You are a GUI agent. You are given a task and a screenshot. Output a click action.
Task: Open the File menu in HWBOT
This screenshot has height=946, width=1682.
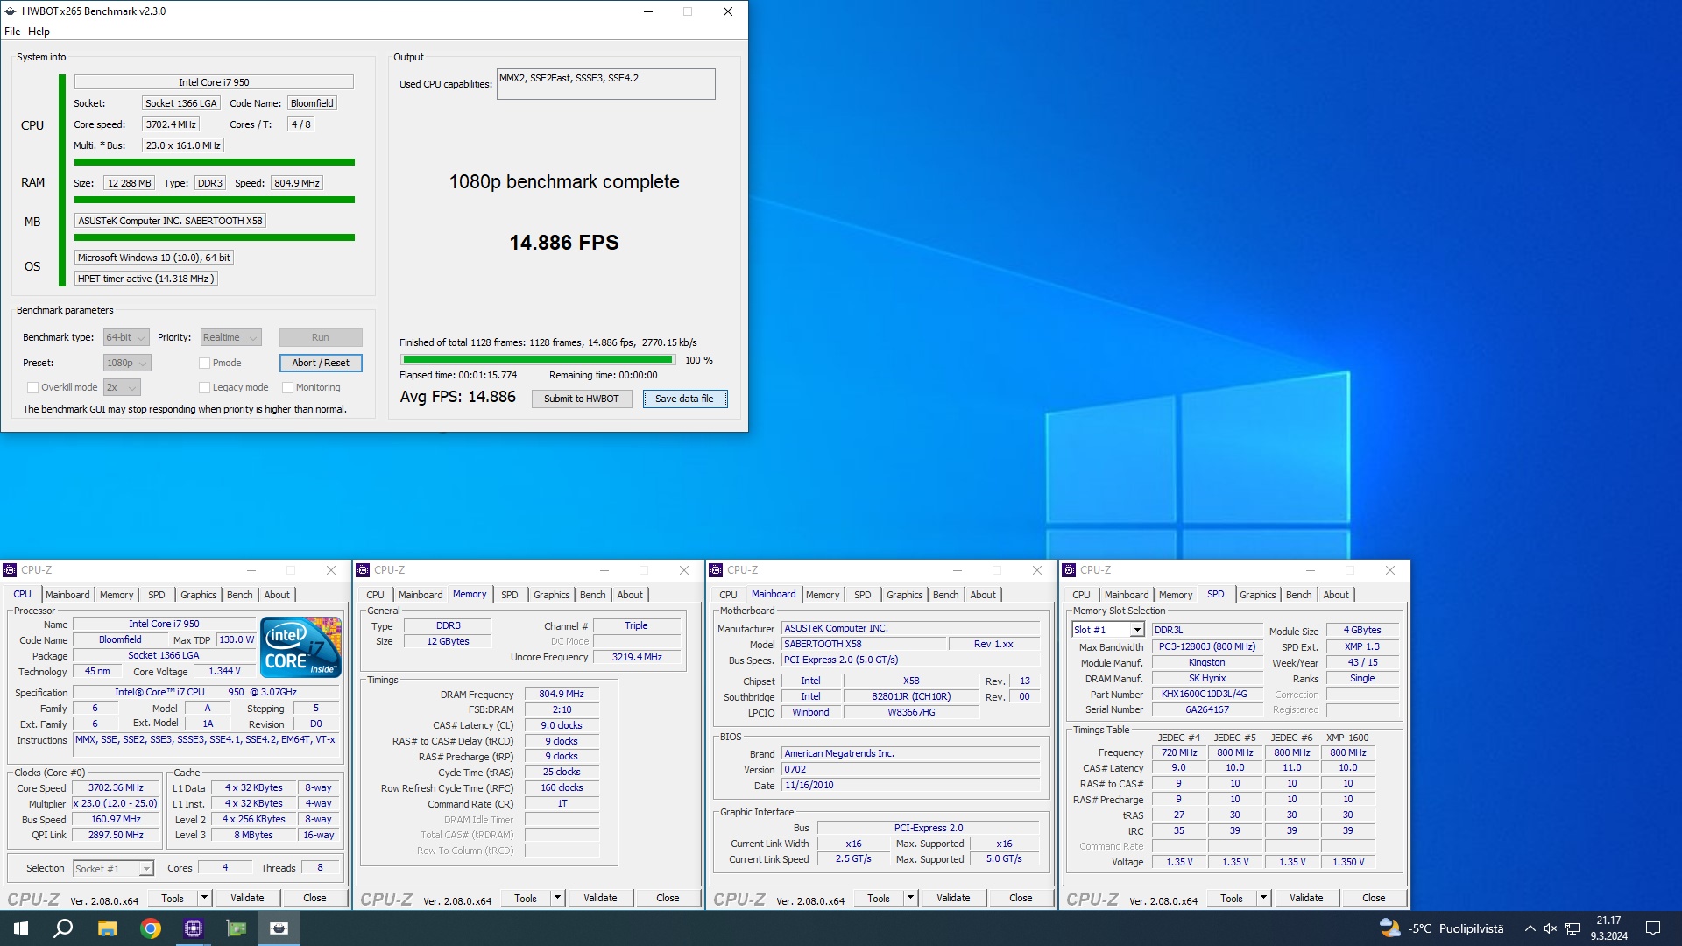click(x=12, y=32)
